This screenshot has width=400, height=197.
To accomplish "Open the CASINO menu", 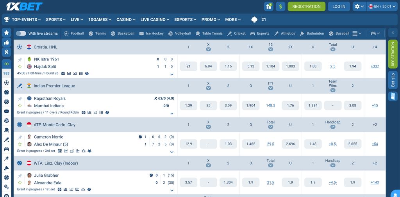I will pos(126,20).
